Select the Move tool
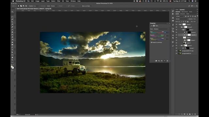The image size is (209, 117). (12, 12)
